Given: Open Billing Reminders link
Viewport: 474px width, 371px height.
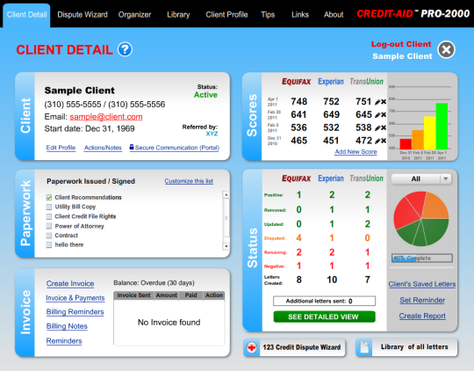Looking at the screenshot, I should pos(75,312).
